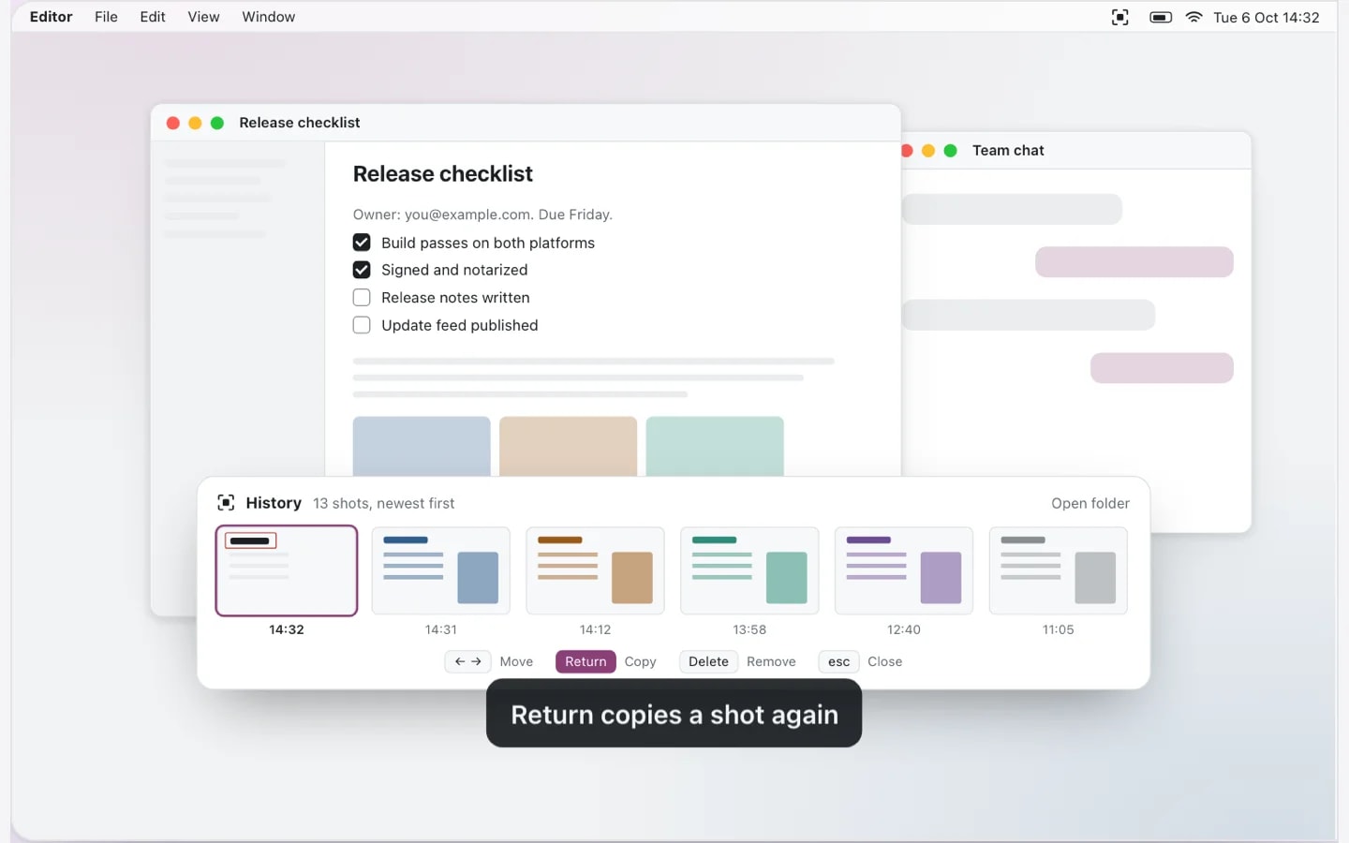
Task: Zoom the Team chat window with green button
Action: [x=951, y=151]
